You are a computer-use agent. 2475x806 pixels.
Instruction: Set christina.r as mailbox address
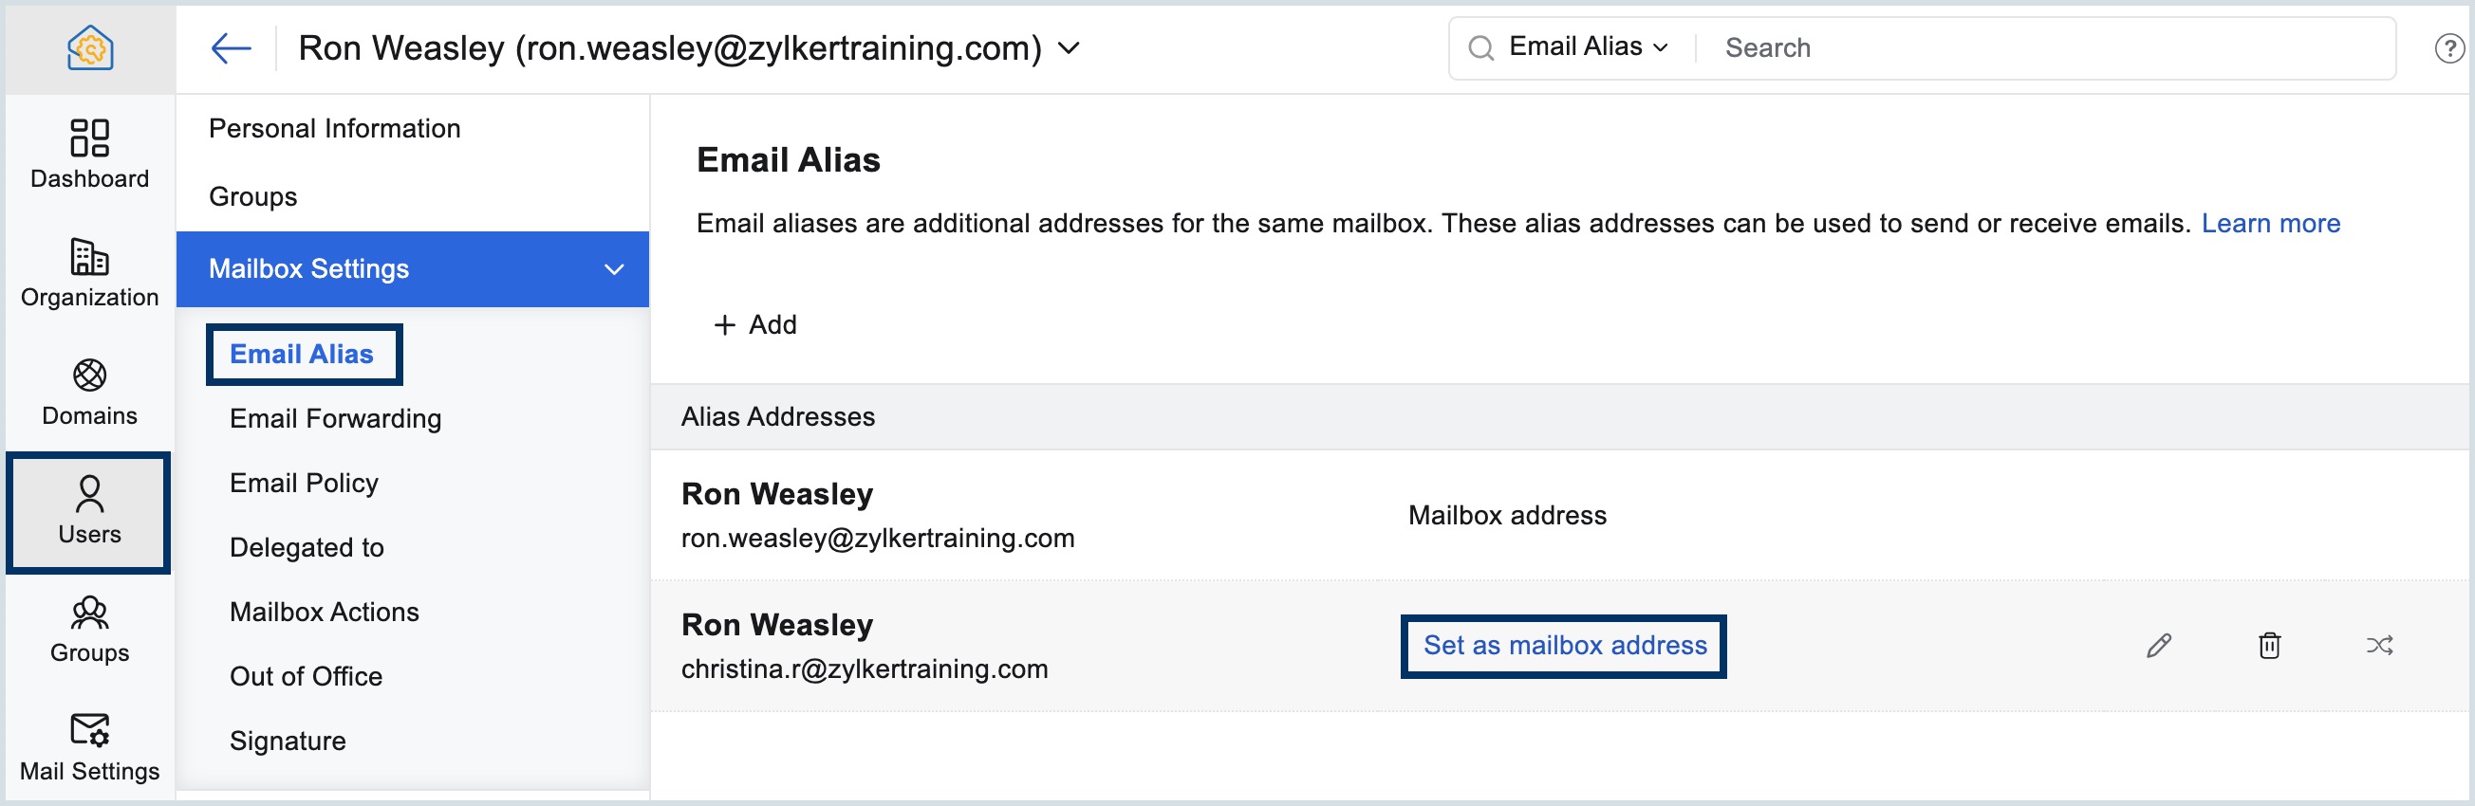coord(1562,646)
